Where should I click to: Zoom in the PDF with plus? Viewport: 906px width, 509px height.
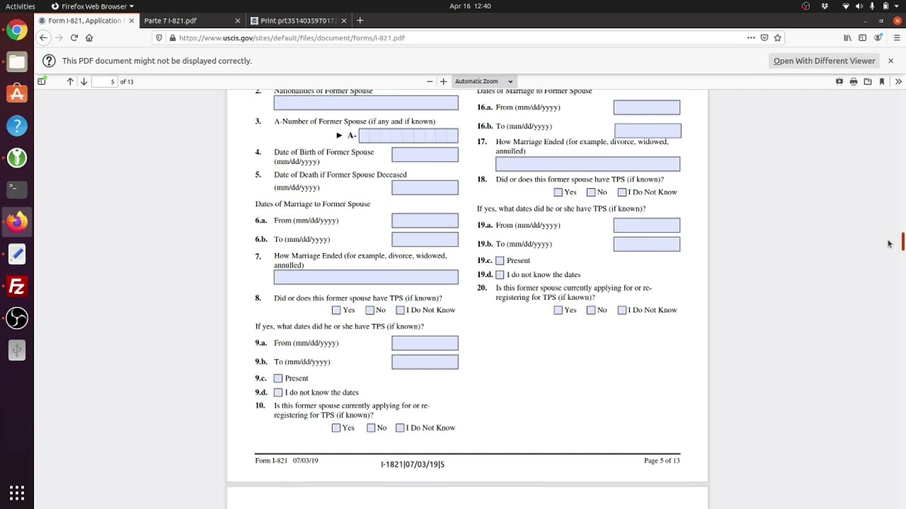tap(443, 81)
